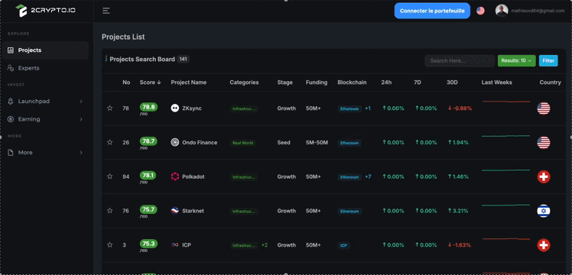Open the Launchpad sidebar menu item
Screen dimensions: 572x275
46,102
